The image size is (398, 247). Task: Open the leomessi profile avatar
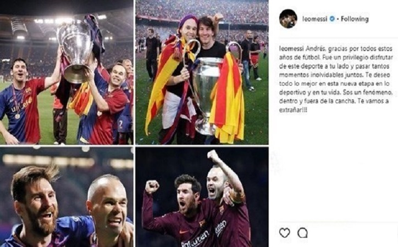click(288, 19)
